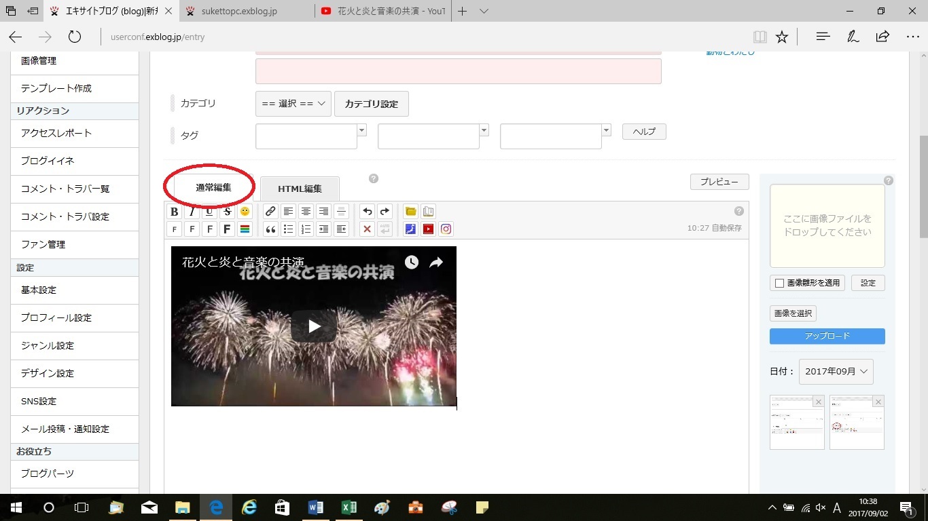Play the embedded fireworks video
The height and width of the screenshot is (521, 928).
(314, 326)
